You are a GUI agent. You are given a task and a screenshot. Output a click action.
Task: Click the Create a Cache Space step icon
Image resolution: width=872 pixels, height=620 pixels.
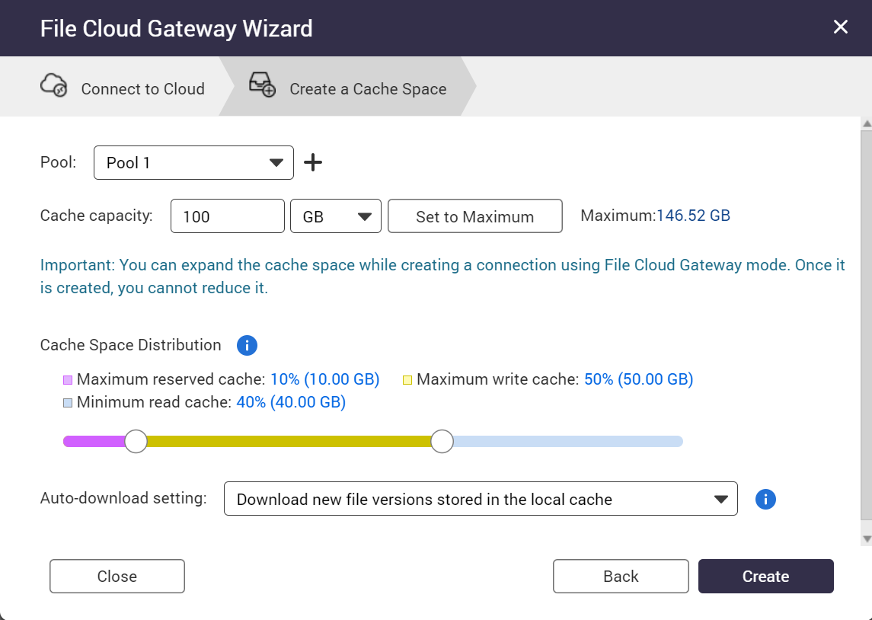pos(262,85)
